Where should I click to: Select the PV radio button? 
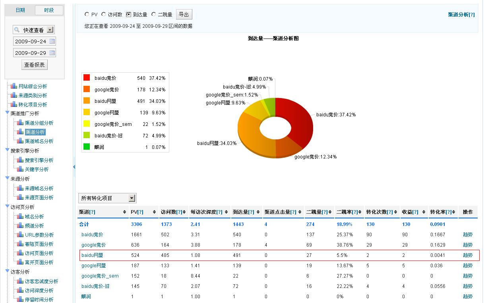[x=87, y=15]
